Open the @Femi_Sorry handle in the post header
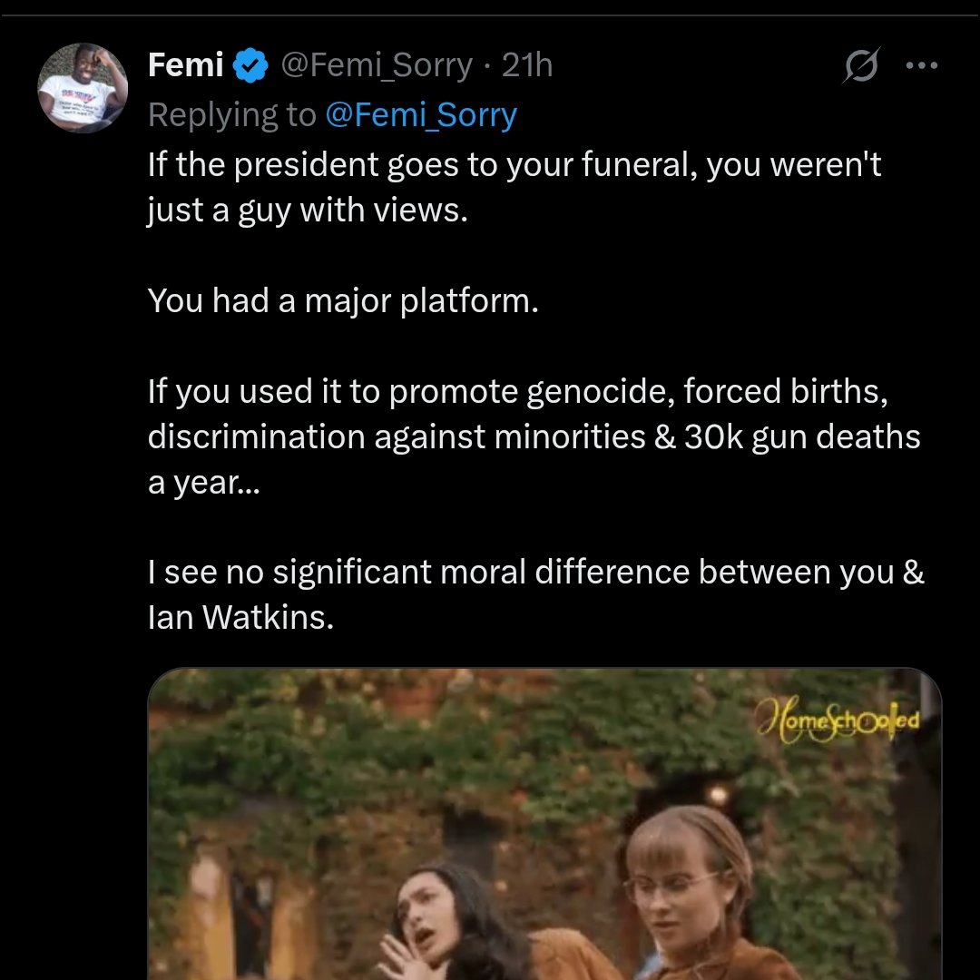The image size is (980, 980). [377, 65]
